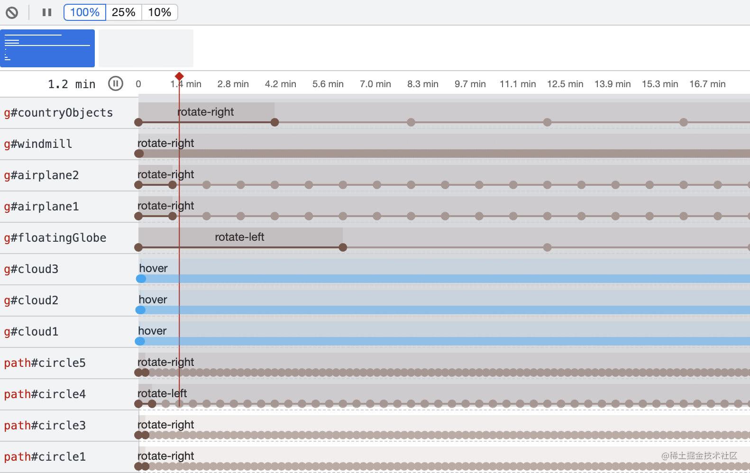Image resolution: width=750 pixels, height=473 pixels.
Task: Click the airplane1 first iteration end keyframe
Action: 173,216
